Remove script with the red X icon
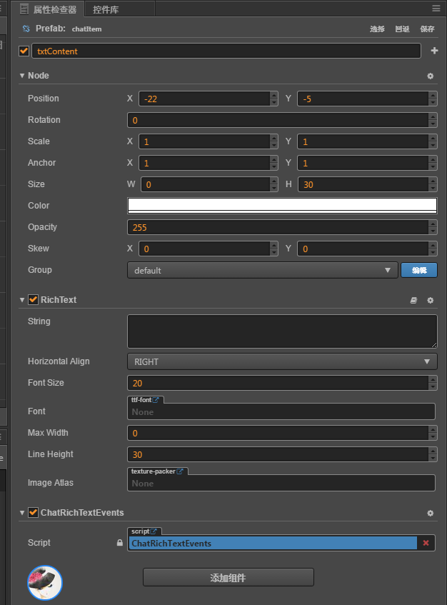The width and height of the screenshot is (447, 605). coord(426,544)
